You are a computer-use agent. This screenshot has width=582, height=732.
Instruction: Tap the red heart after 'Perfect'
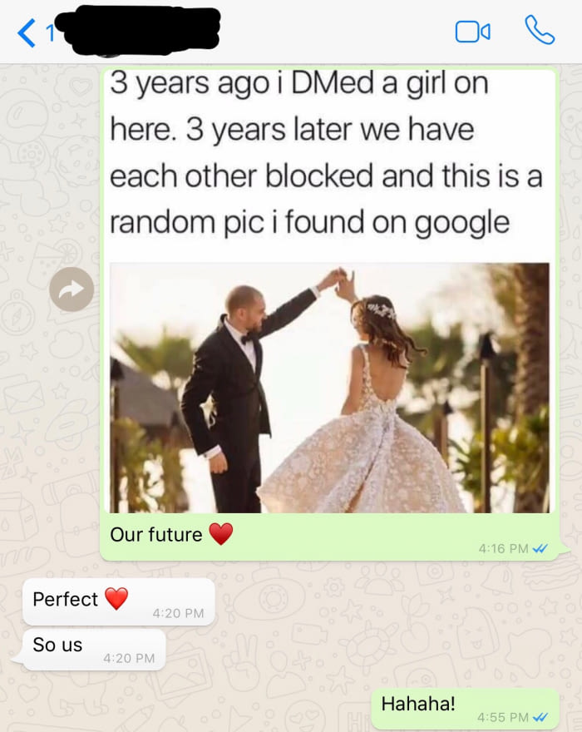tap(116, 598)
